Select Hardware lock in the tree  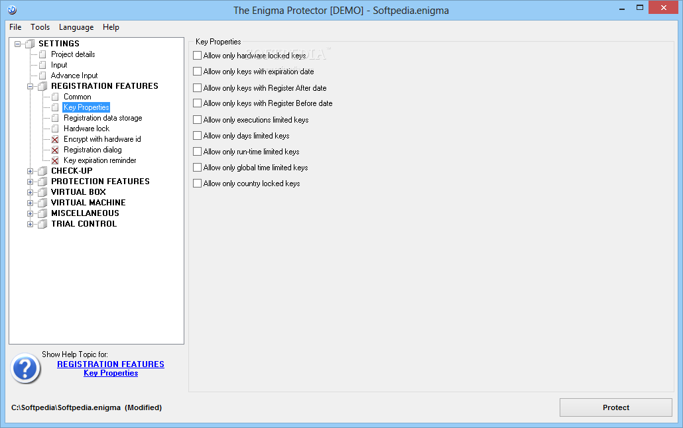point(87,129)
